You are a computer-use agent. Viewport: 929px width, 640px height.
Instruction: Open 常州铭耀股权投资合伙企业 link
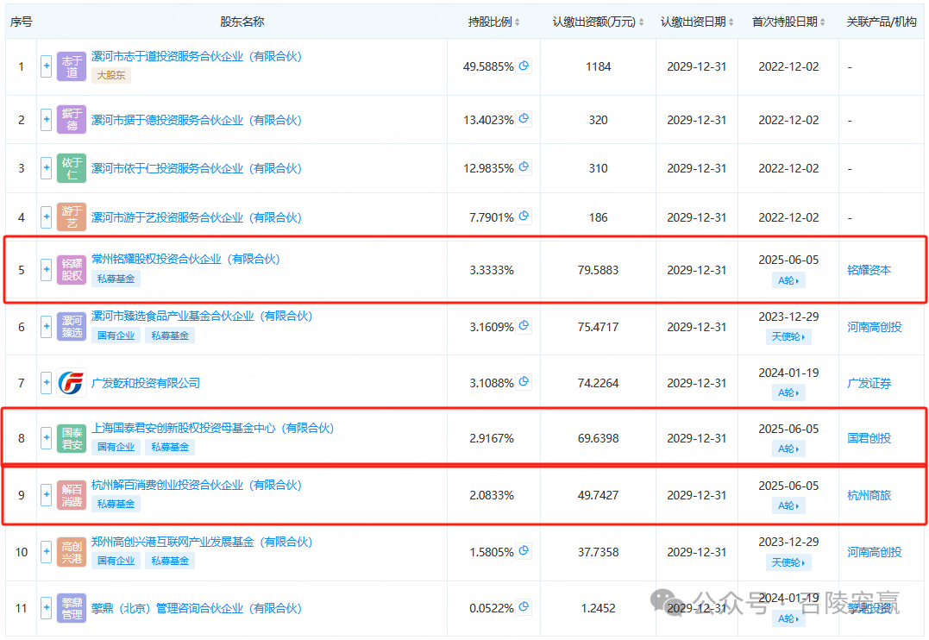(x=185, y=259)
